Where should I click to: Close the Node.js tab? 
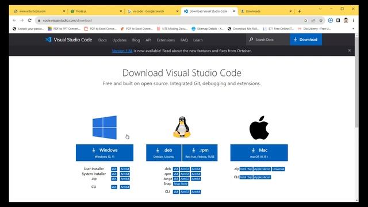coord(121,11)
